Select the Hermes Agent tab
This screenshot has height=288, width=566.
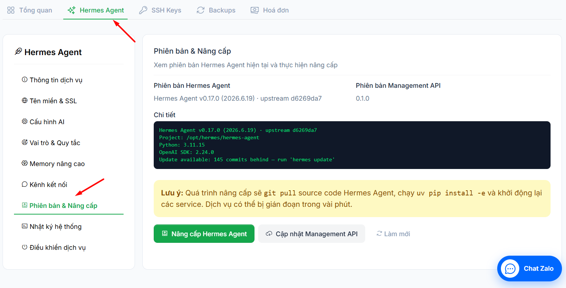point(96,10)
